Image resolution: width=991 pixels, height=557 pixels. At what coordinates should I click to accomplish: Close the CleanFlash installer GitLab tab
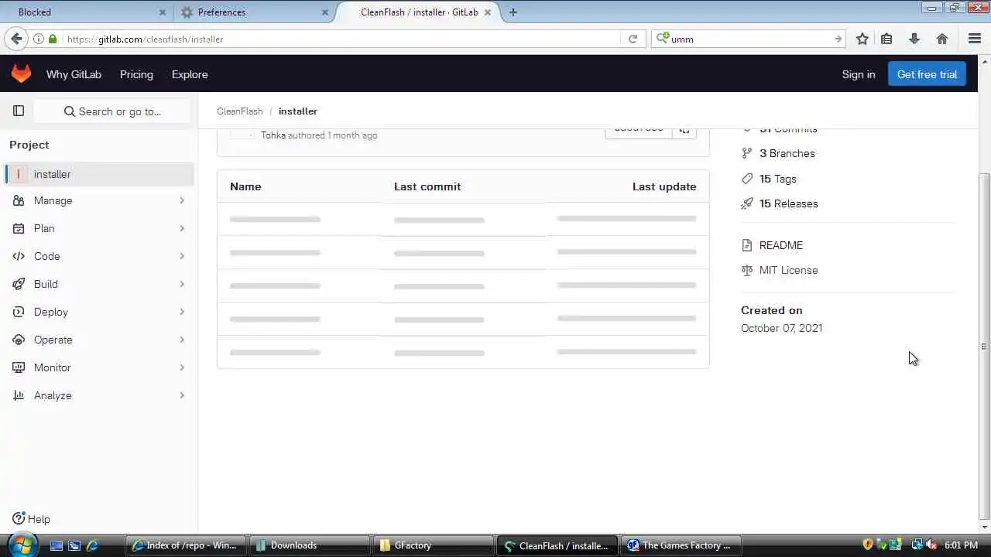(489, 12)
